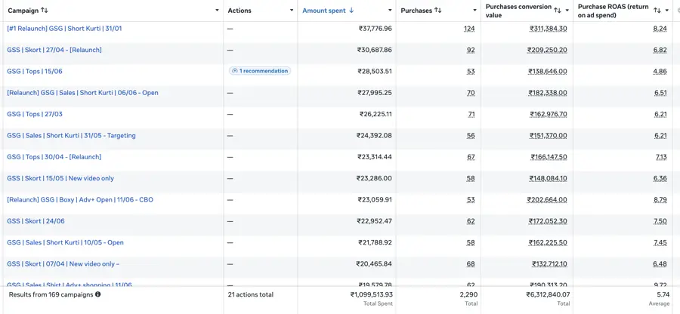Open the Purchases column dropdown arrow

(x=475, y=11)
